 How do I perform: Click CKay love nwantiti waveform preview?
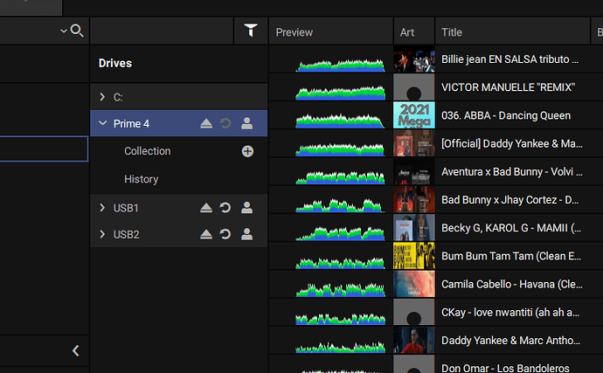click(340, 319)
